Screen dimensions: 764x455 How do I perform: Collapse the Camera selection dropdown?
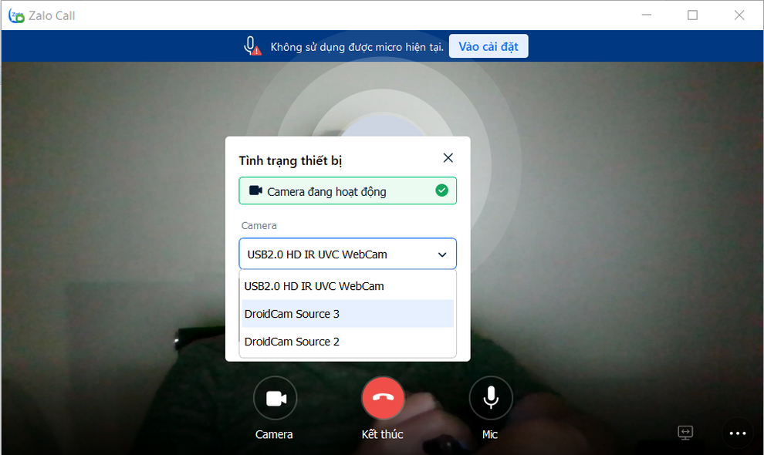(347, 254)
